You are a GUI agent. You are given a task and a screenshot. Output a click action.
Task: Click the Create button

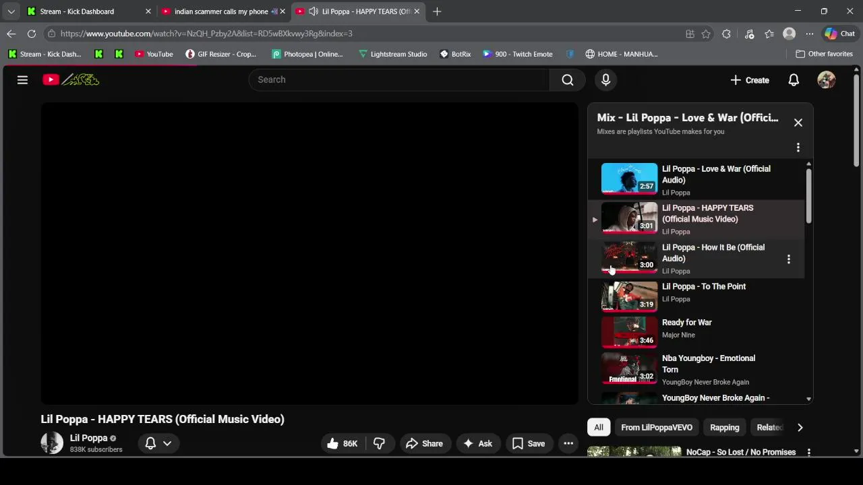click(749, 80)
